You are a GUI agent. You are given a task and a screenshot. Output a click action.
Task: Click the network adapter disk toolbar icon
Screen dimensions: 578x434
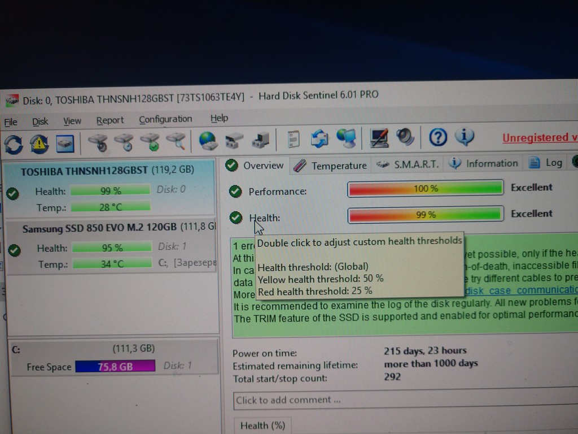[x=234, y=141]
